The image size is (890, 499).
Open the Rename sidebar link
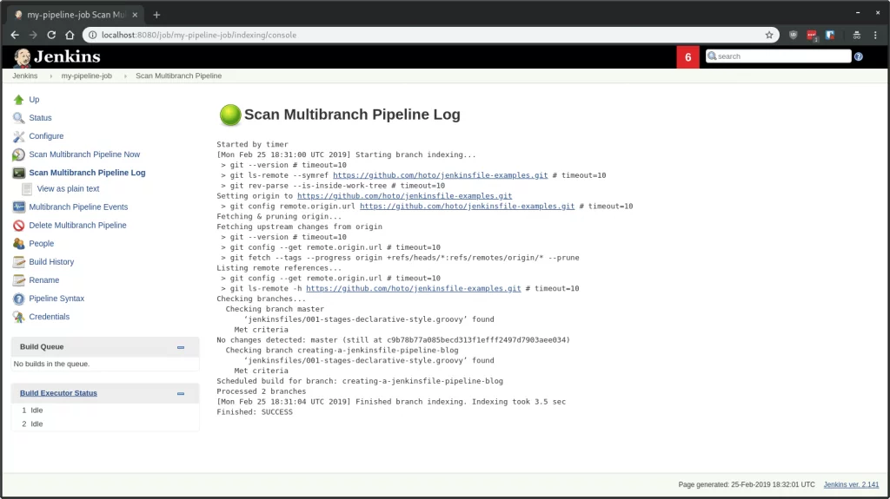click(x=44, y=280)
